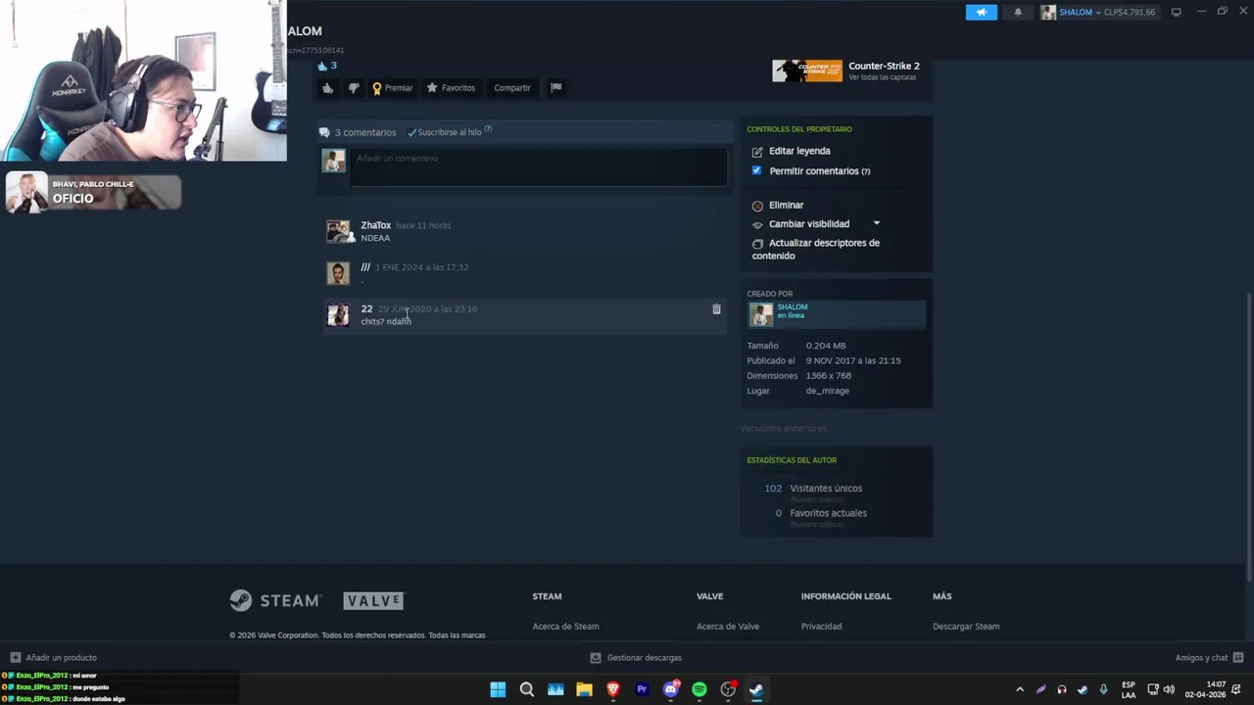Screen dimensions: 1254x705
Task: Open Counter-Strike 2 game banner
Action: click(x=807, y=70)
